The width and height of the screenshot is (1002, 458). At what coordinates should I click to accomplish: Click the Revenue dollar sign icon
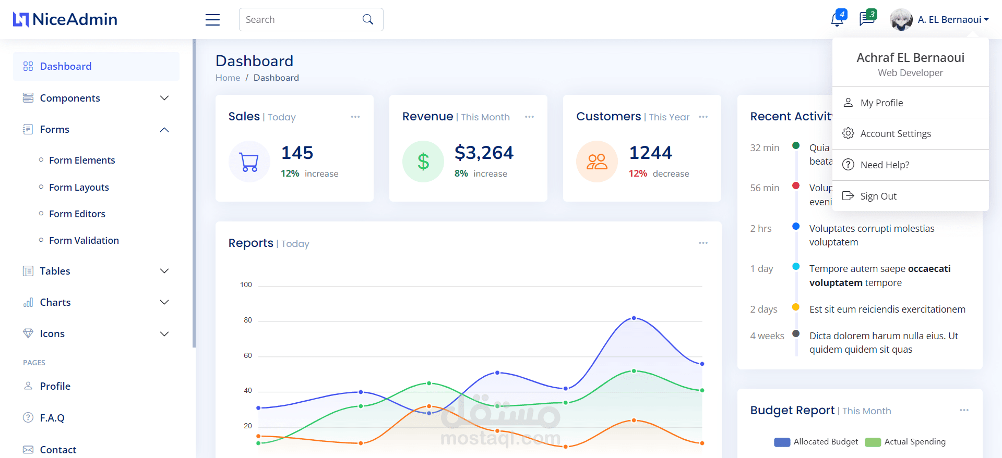coord(423,162)
